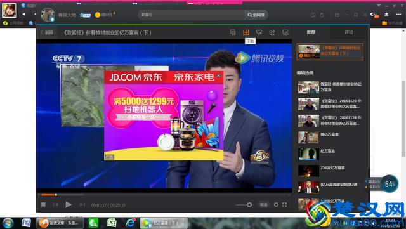
Task: Skip to the next video
Action: point(82,205)
